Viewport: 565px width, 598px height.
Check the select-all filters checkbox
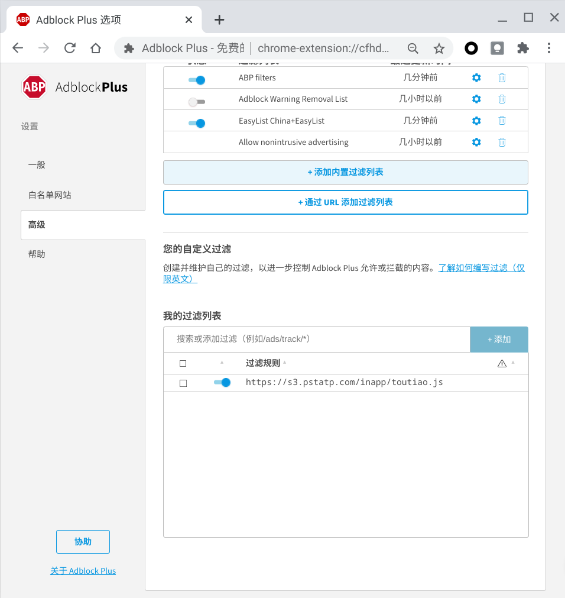183,363
